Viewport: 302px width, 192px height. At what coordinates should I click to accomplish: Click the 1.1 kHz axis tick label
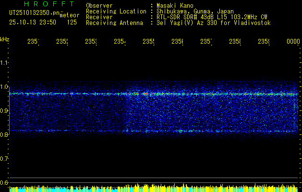[4, 62]
